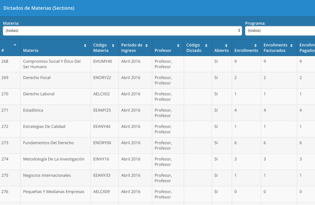This screenshot has width=315, height=205.
Task: Click sort arrows above Enrollments header
Action: tap(255, 46)
